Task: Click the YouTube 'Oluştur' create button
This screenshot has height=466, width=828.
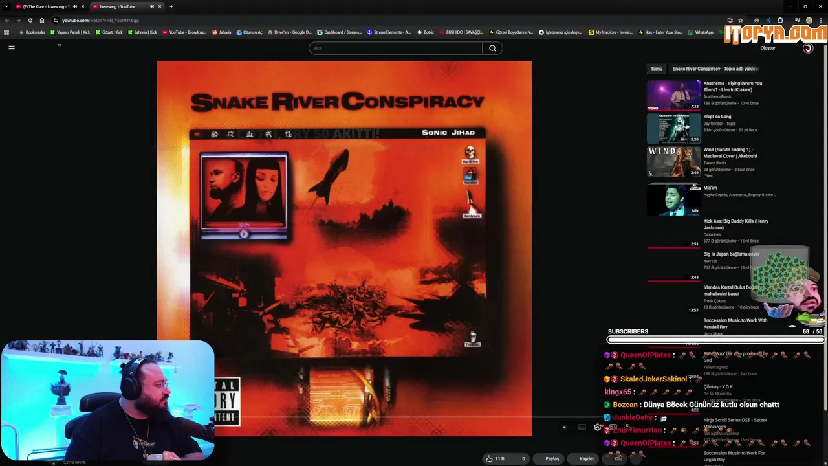Action: click(767, 48)
